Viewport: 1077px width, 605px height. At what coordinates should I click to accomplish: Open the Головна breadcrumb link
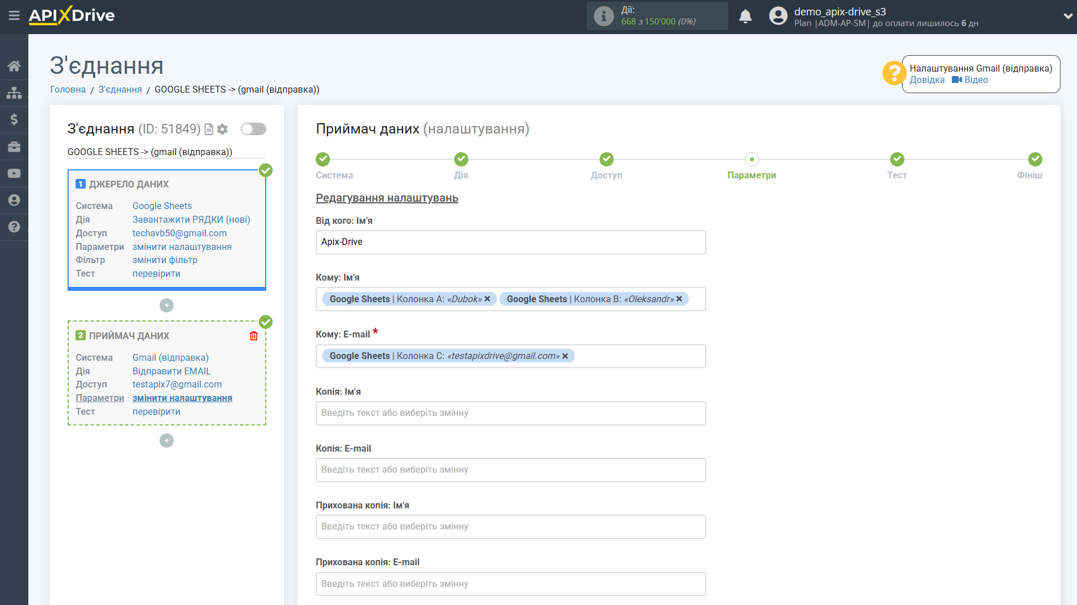(68, 89)
